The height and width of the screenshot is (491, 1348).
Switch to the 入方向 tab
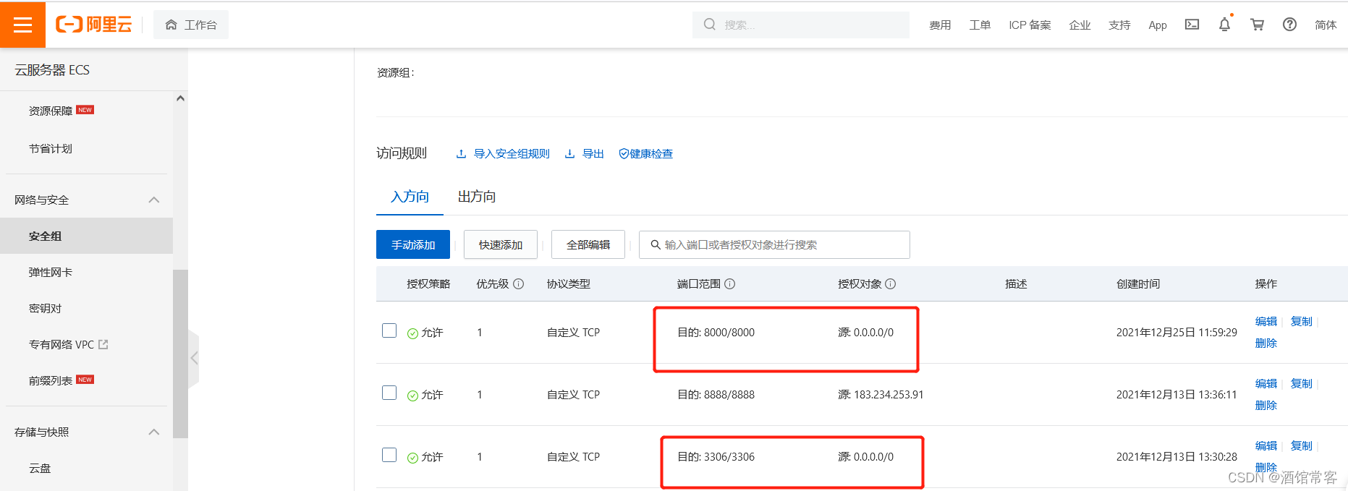tap(410, 197)
